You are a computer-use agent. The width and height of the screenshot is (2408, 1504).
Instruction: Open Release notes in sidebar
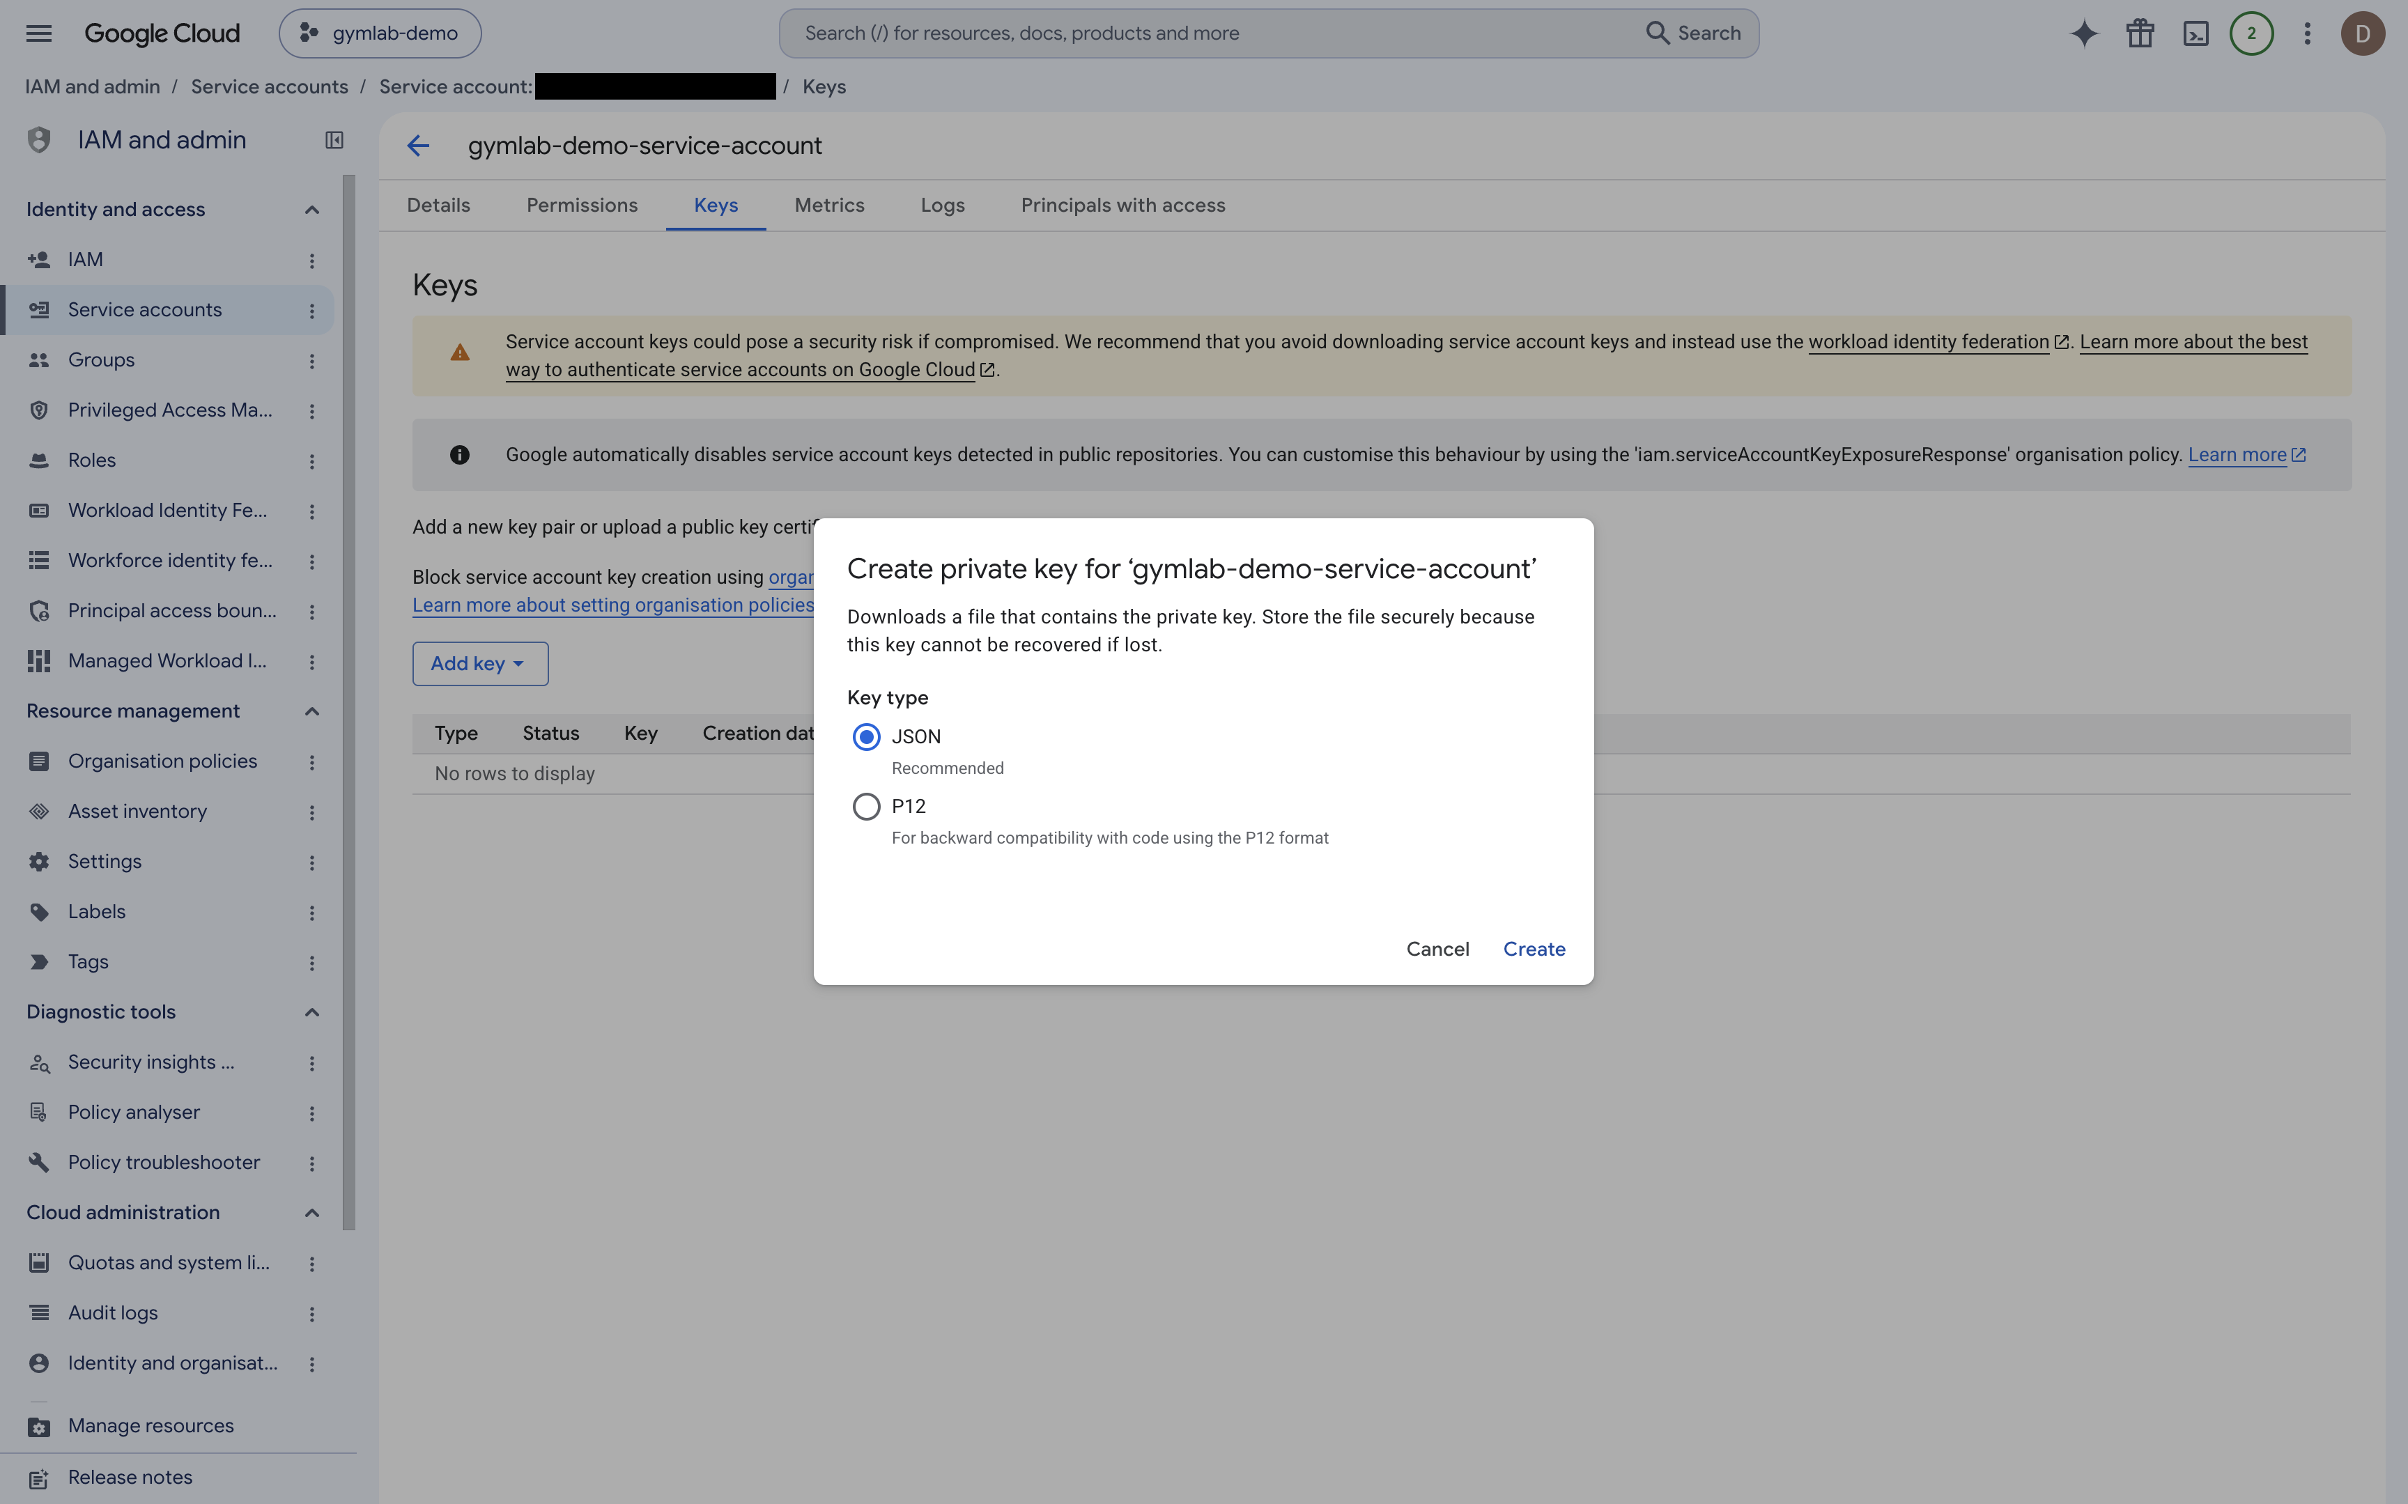point(130,1478)
